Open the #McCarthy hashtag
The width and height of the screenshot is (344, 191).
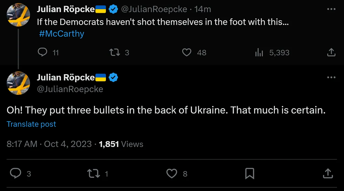pos(62,34)
